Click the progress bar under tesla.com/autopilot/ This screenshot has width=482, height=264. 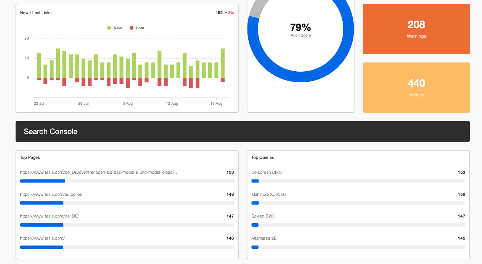click(x=127, y=203)
